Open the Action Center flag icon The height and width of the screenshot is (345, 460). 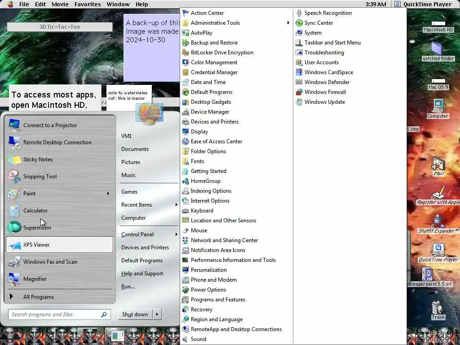(186, 13)
